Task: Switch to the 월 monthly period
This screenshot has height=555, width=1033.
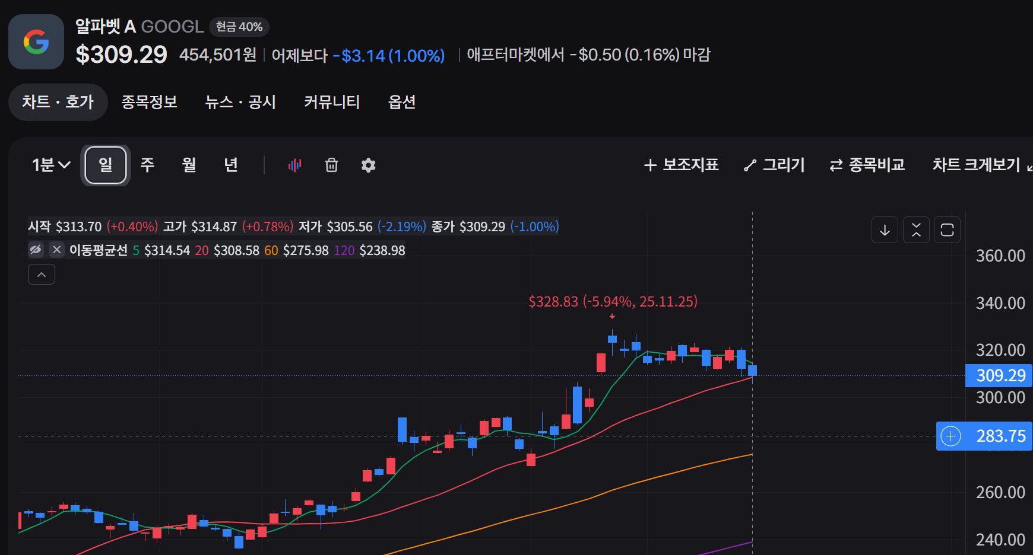Action: pyautogui.click(x=189, y=165)
